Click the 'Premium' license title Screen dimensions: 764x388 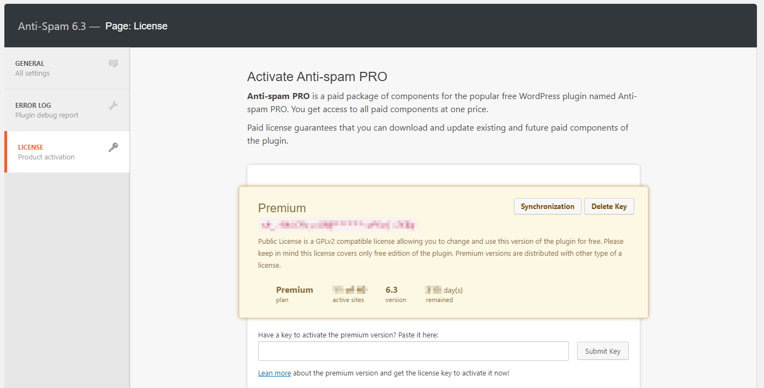pos(282,208)
